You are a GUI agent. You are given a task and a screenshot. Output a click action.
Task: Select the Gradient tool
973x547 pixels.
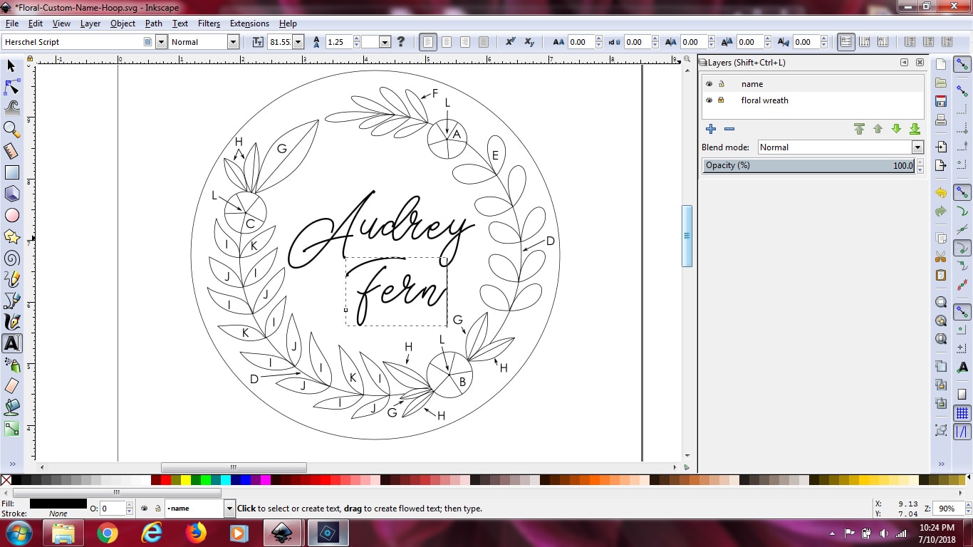[11, 429]
